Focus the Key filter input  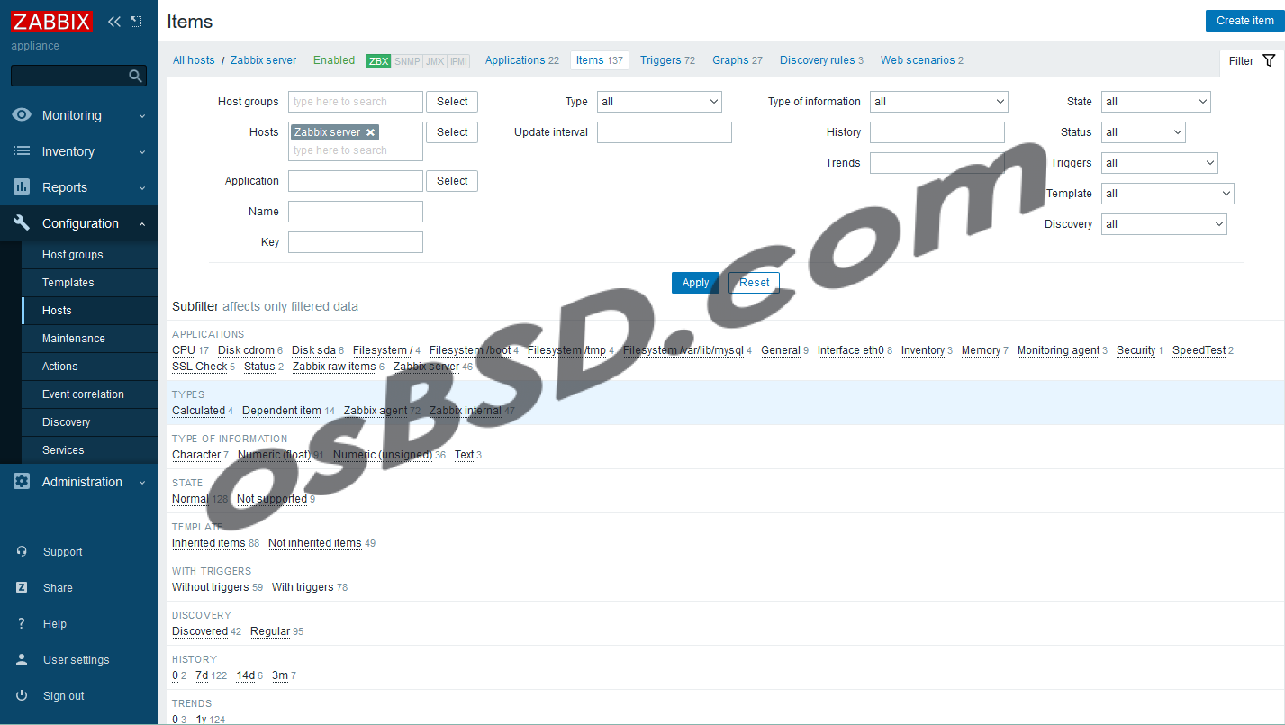[356, 242]
